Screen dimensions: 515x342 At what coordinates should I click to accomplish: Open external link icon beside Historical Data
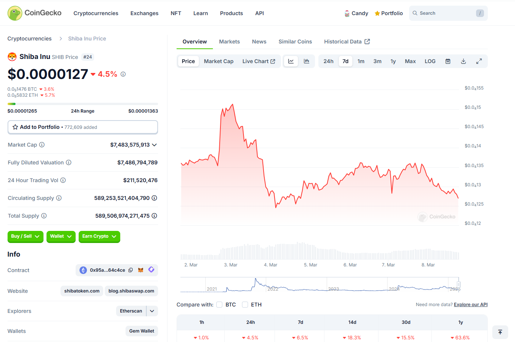click(x=367, y=42)
